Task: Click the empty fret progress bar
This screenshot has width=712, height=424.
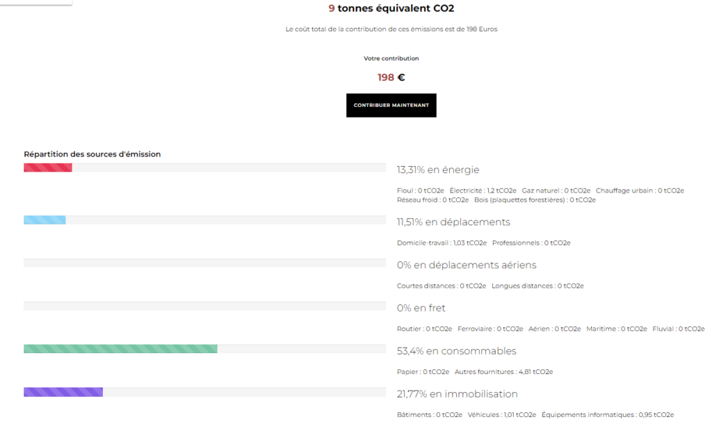Action: point(204,306)
